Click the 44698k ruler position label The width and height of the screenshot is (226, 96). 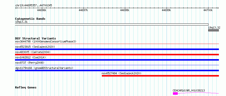click(125, 10)
